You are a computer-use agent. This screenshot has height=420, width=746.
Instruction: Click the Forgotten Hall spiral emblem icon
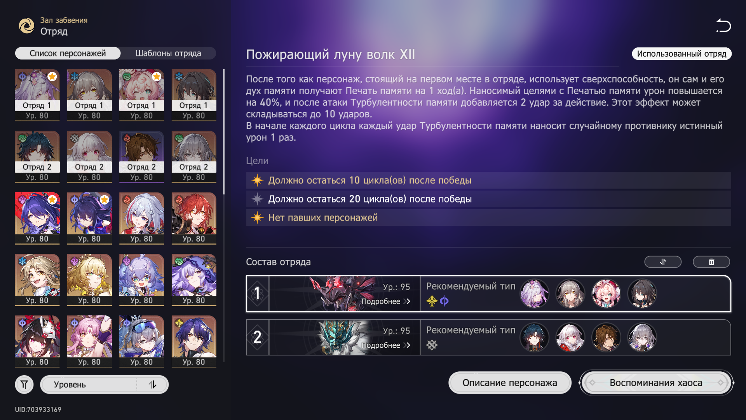point(27,26)
